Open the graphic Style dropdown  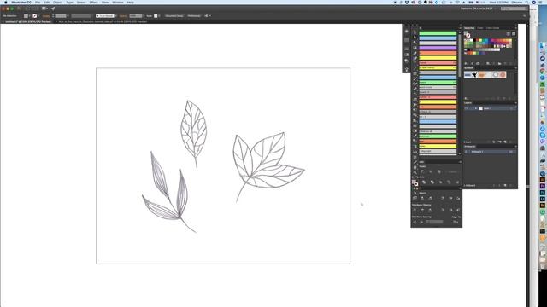tap(160, 16)
